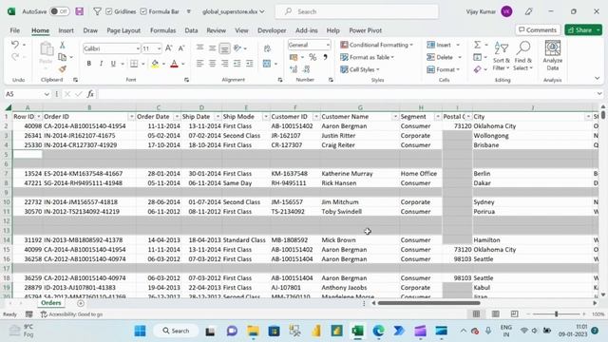The width and height of the screenshot is (608, 342).
Task: Click the zoom slider handle
Action: (x=556, y=313)
